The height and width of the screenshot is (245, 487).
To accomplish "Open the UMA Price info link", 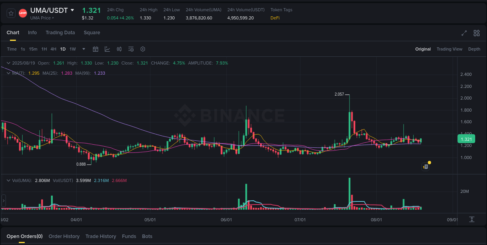I will coord(42,18).
